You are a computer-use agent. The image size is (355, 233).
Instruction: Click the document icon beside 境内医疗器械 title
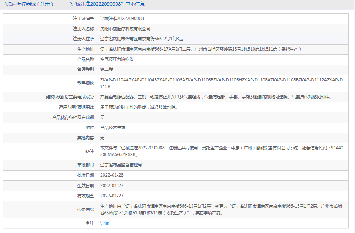click(x=4, y=4)
